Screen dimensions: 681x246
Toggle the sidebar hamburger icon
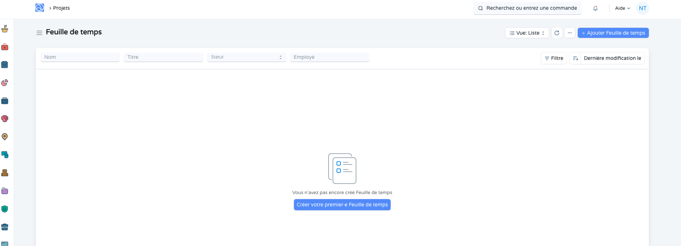click(39, 33)
